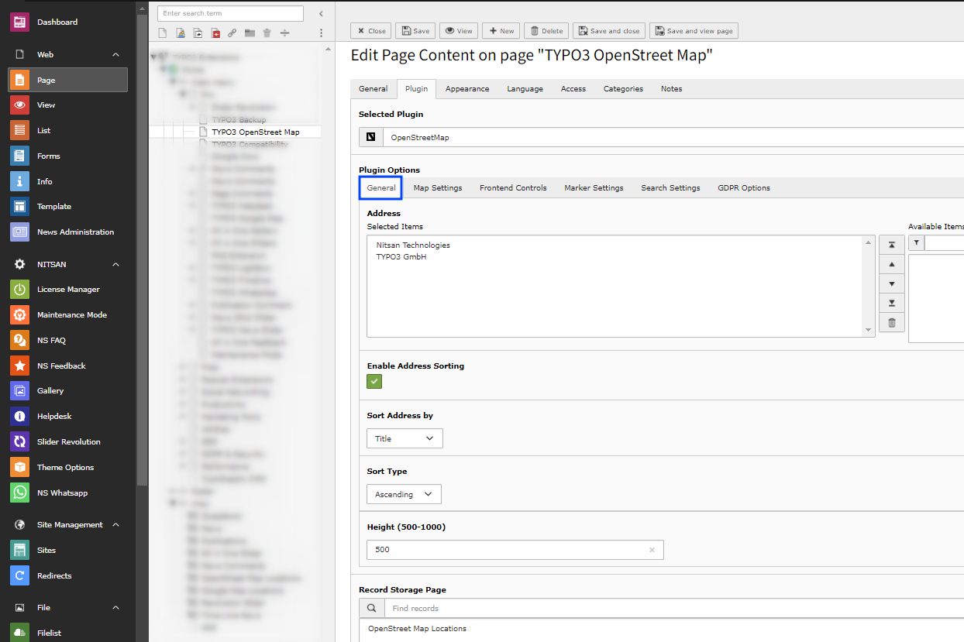Image resolution: width=964 pixels, height=642 pixels.
Task: Open Slider Revolution module
Action: (x=68, y=441)
